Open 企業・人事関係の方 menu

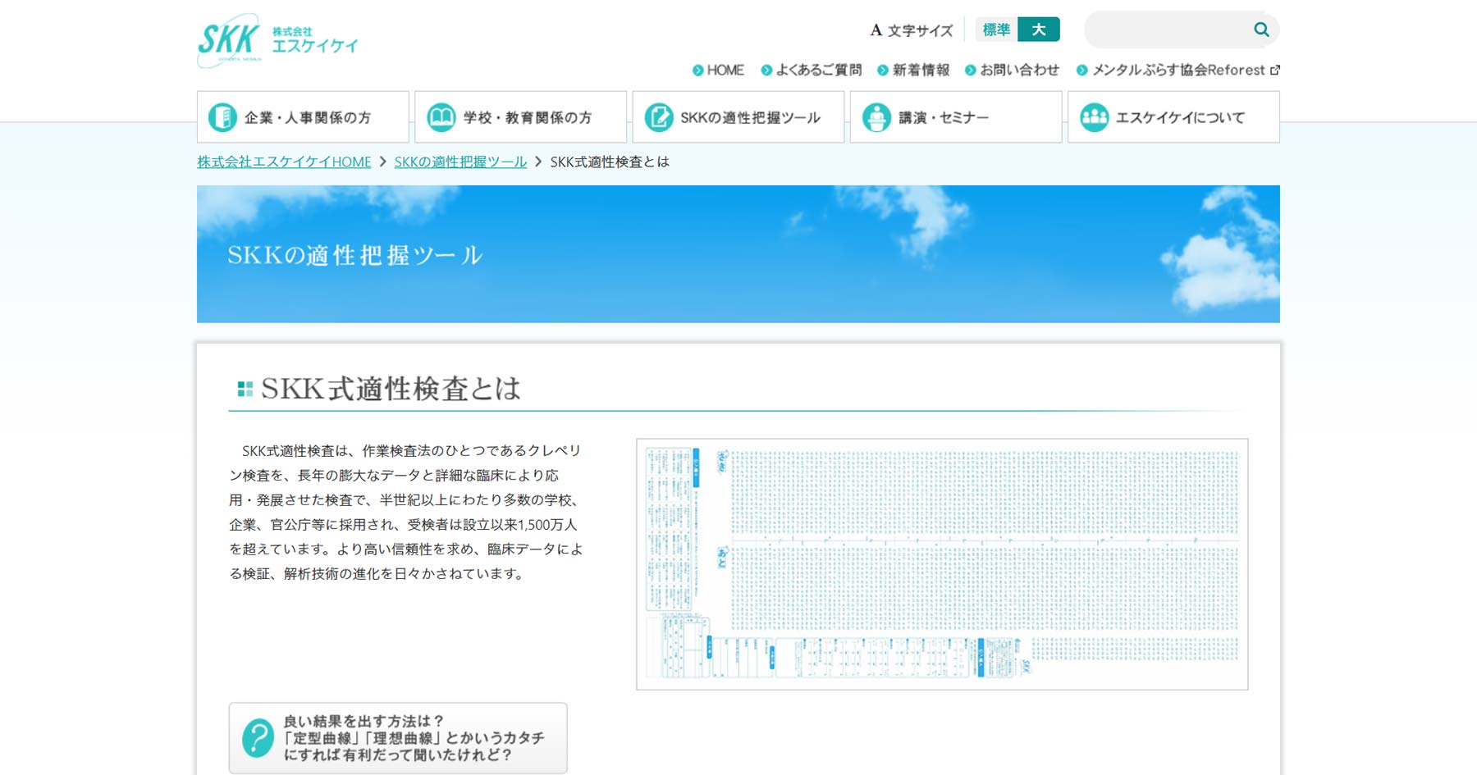click(303, 117)
